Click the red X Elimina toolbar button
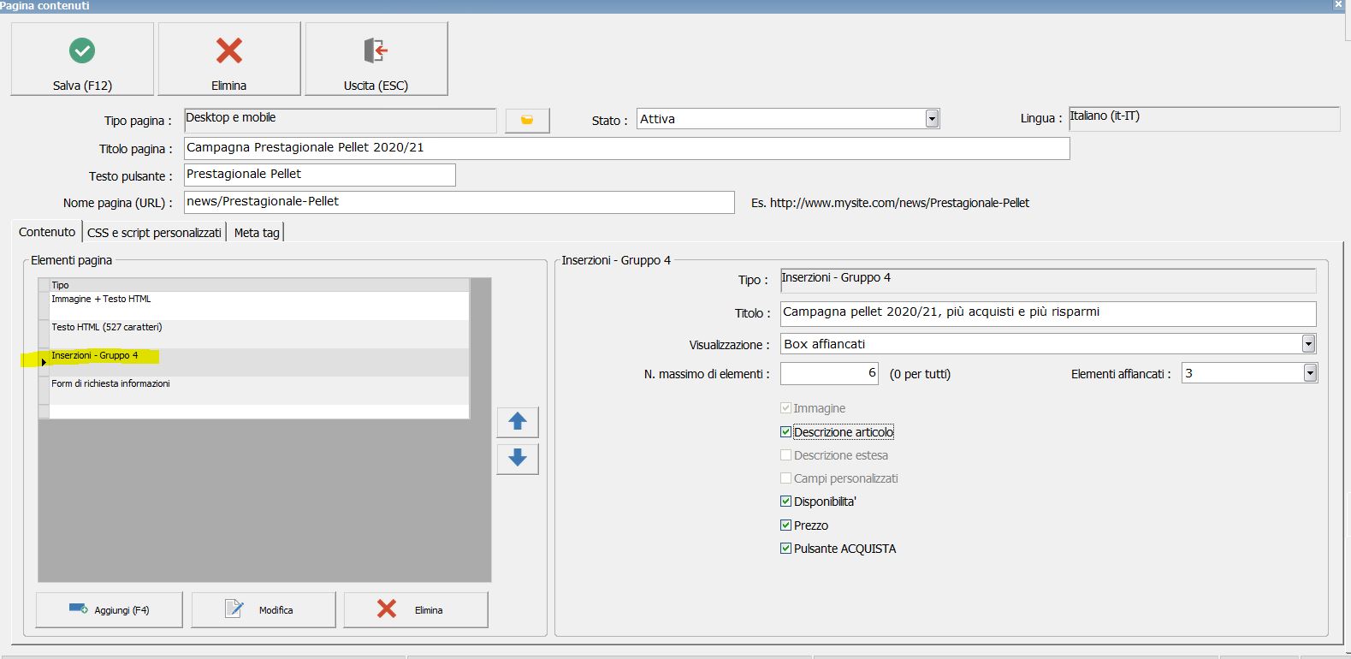1351x659 pixels. pyautogui.click(x=229, y=59)
